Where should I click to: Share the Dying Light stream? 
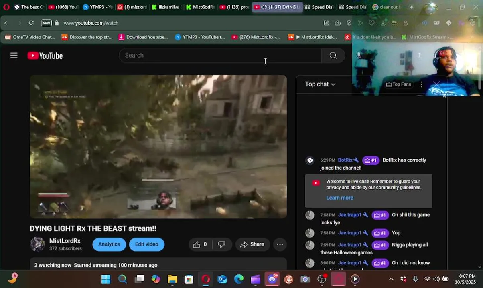tap(252, 244)
